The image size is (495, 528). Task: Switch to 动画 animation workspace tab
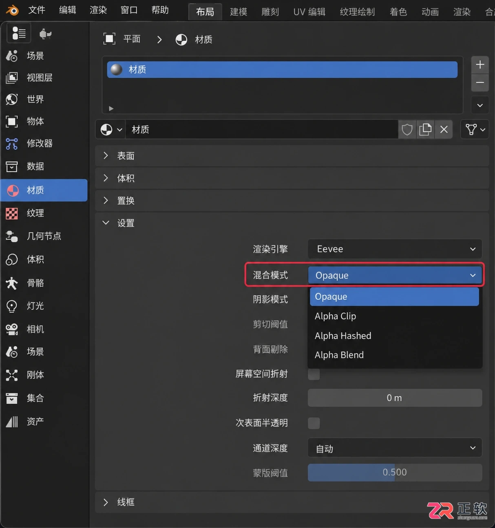430,12
